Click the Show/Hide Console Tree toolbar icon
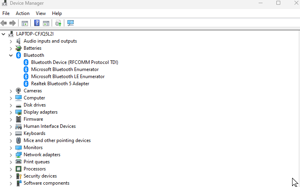This screenshot has height=187, width=300. (25, 23)
